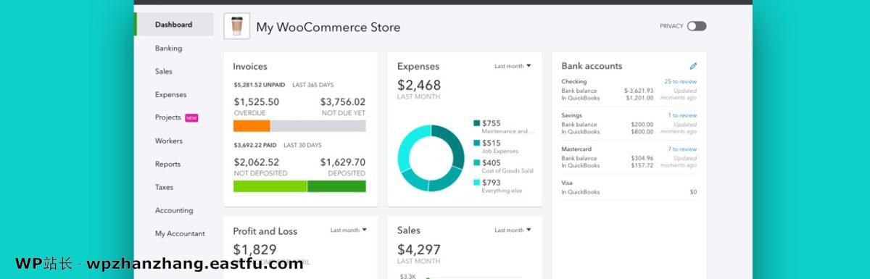Click the $5,281.52 UNPAID label
870x279 pixels.
pos(259,85)
